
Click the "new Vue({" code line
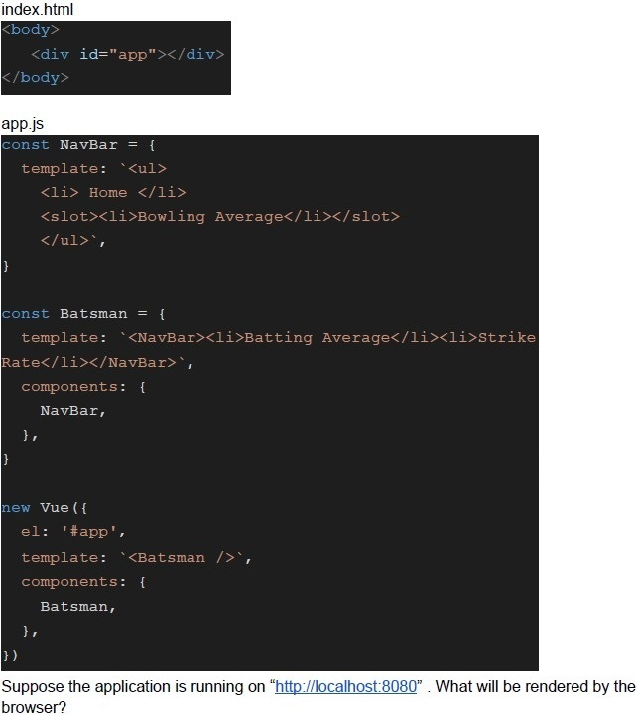[x=45, y=508]
